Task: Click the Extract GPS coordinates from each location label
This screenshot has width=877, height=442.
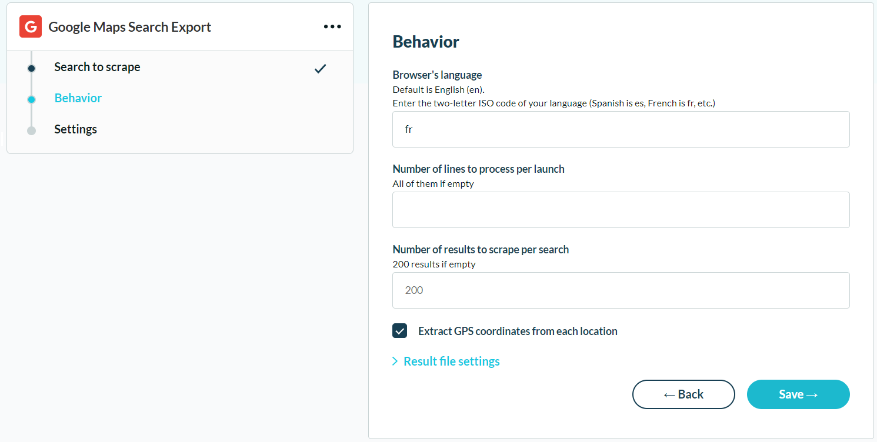Action: [x=518, y=331]
